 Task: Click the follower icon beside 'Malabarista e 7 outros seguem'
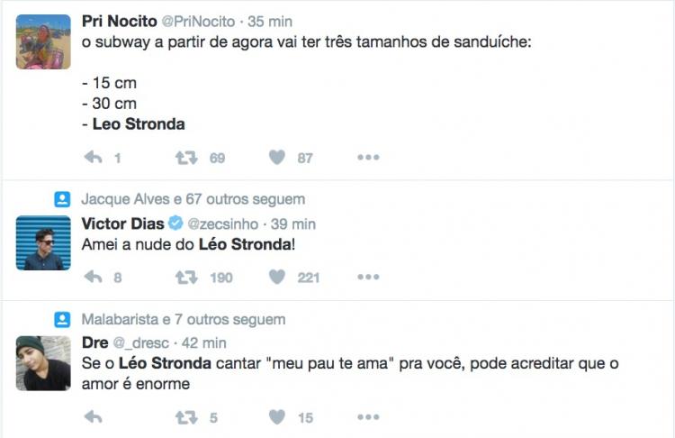pos(61,319)
